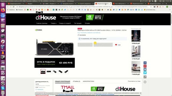Open the sound volume indicator
Screen dimensions: 172x96
pos(163,1)
